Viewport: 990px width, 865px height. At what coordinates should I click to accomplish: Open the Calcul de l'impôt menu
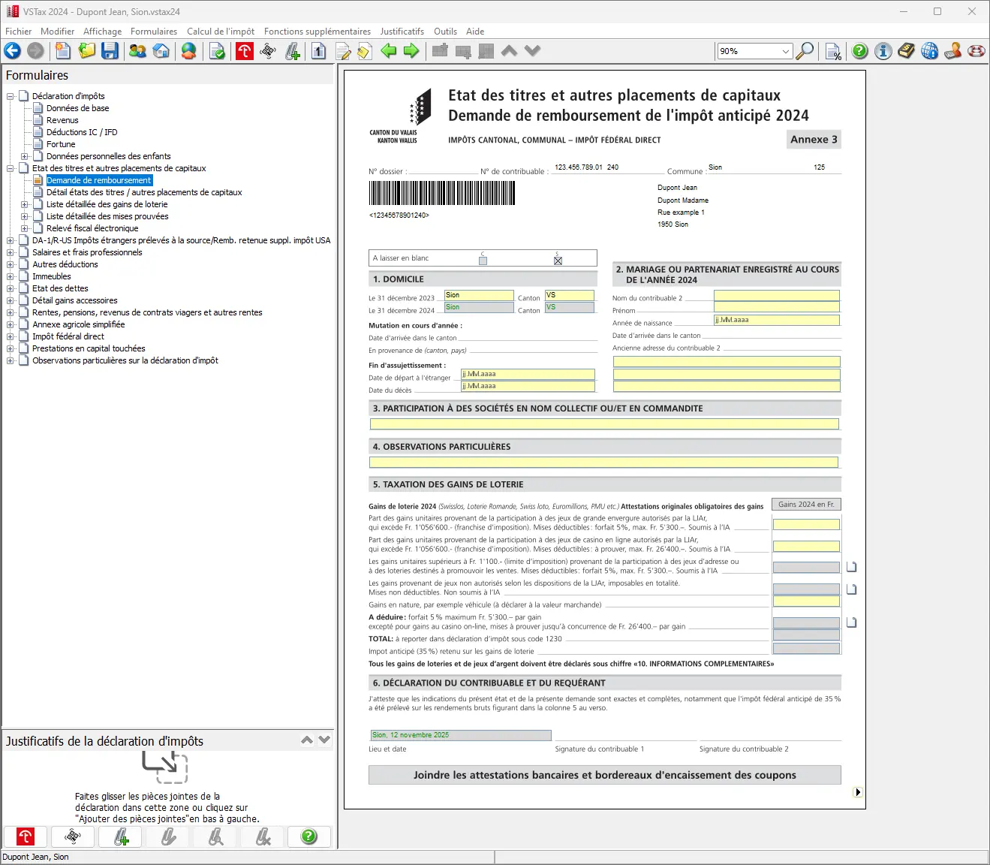(x=220, y=32)
